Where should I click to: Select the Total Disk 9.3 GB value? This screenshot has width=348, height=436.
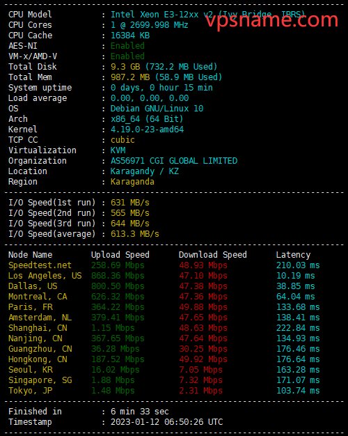(x=125, y=67)
